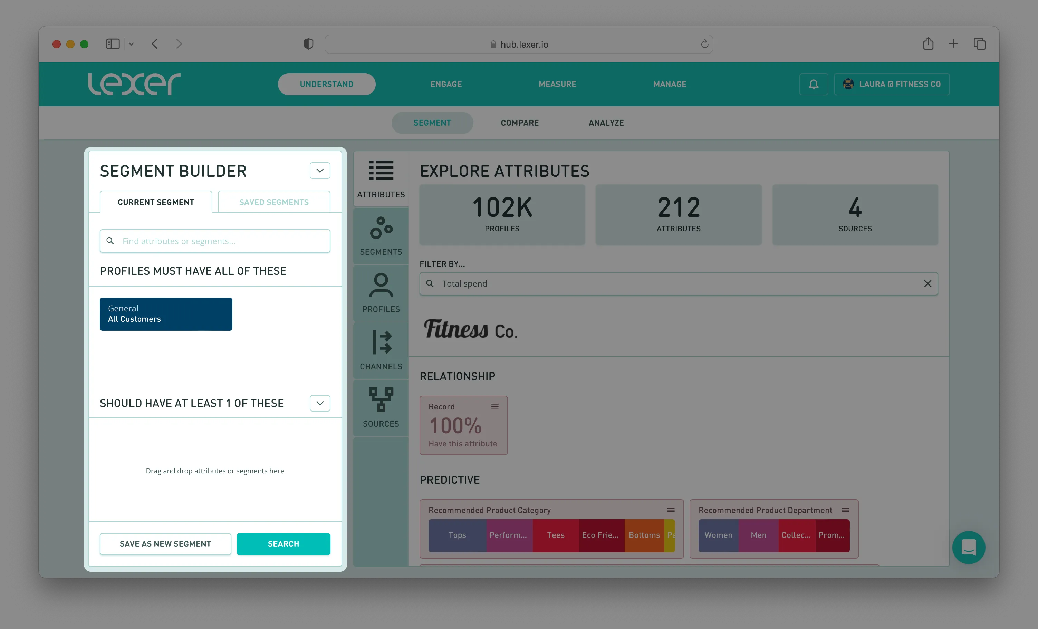Click the Search button
The image size is (1038, 629).
tap(283, 544)
